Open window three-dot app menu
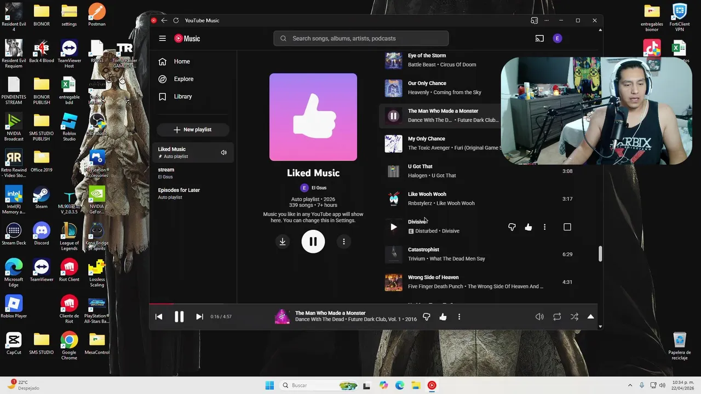 click(547, 20)
